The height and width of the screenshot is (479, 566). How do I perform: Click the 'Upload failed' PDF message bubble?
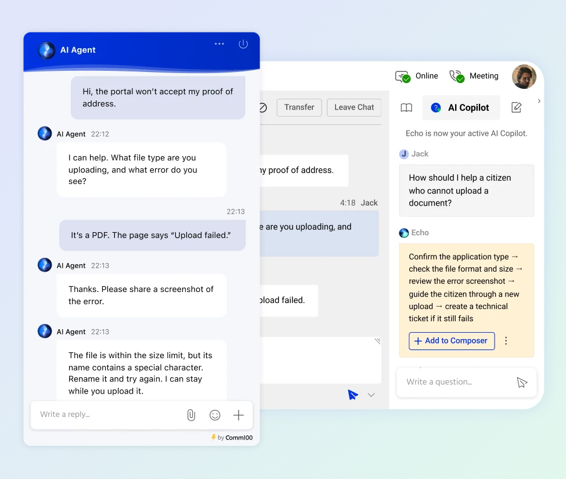click(152, 235)
